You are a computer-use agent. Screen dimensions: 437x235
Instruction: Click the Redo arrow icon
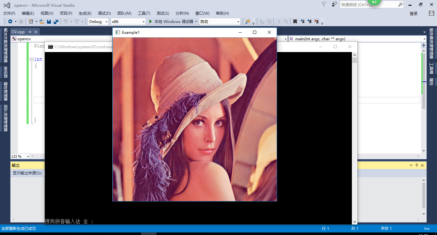(x=77, y=21)
